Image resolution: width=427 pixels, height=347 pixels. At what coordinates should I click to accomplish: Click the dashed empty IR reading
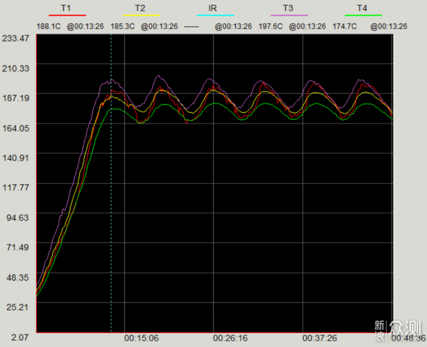[192, 27]
